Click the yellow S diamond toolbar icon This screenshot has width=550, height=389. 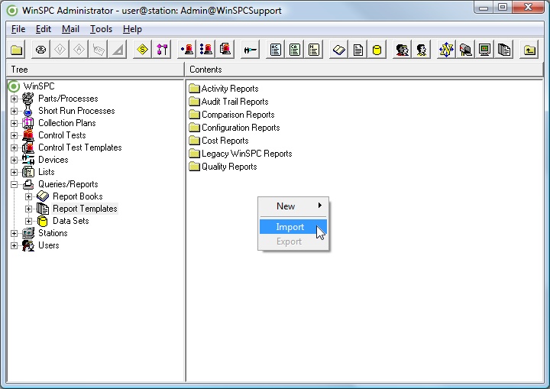(x=142, y=50)
